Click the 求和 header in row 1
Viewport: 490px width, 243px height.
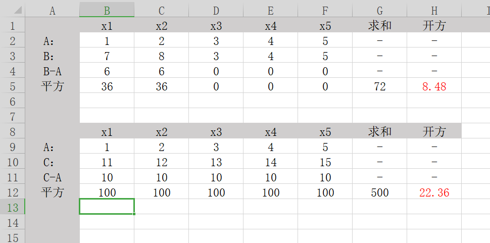(380, 25)
